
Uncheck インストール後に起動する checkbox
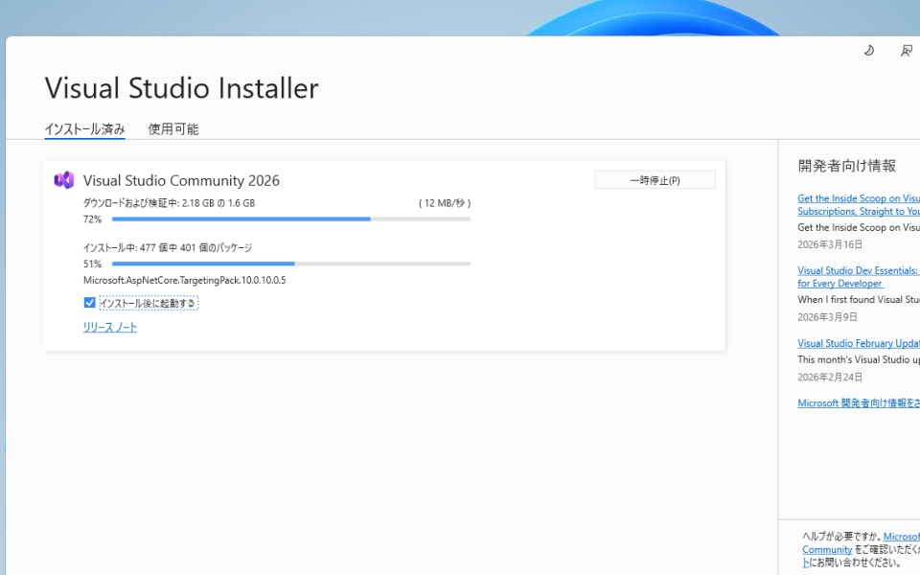point(90,303)
